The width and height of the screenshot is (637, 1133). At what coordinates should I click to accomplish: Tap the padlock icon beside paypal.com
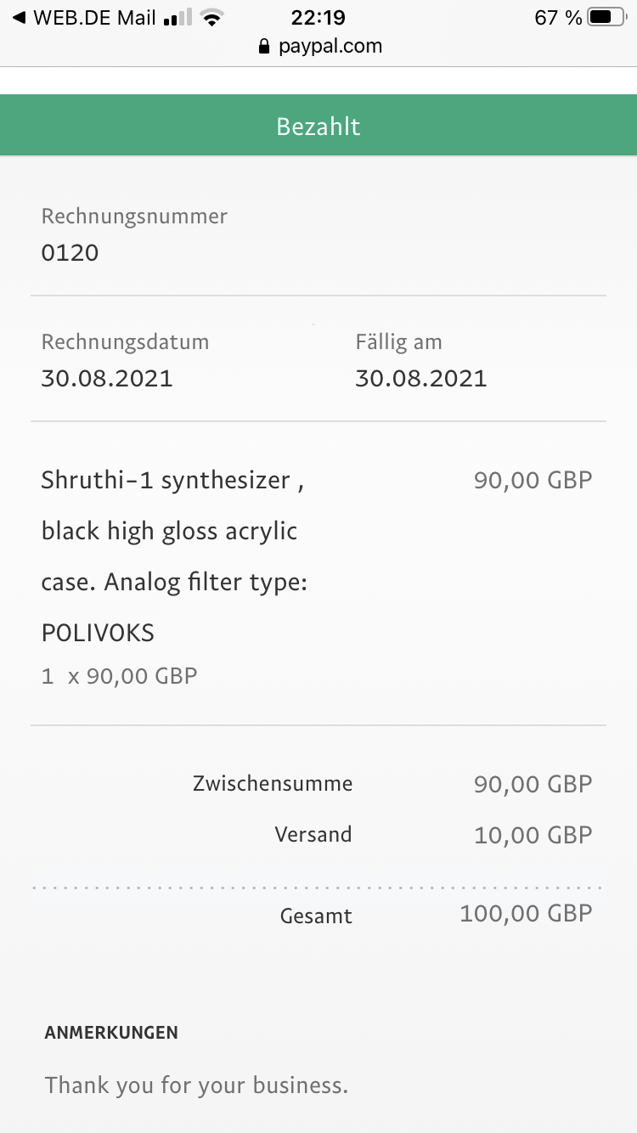tap(264, 47)
